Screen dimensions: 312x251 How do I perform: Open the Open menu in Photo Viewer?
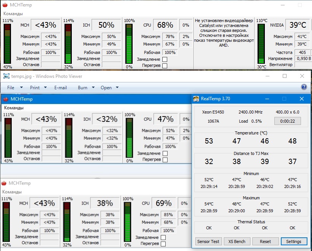tap(106, 87)
